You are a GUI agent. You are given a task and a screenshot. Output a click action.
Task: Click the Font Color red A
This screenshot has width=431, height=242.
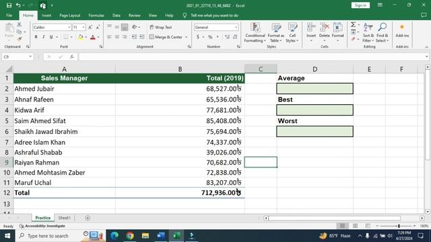(x=93, y=37)
